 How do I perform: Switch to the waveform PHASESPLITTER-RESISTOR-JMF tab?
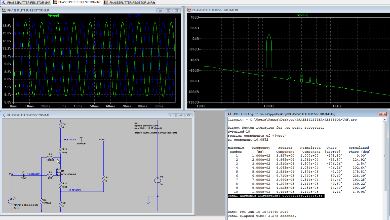pos(77,2)
